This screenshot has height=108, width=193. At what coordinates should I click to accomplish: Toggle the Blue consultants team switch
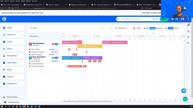click(57, 58)
